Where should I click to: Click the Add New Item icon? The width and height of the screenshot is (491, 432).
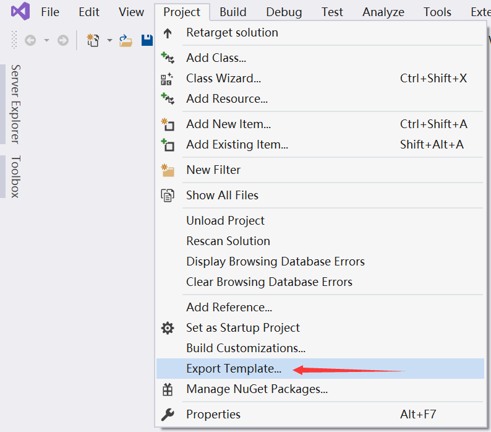[168, 124]
